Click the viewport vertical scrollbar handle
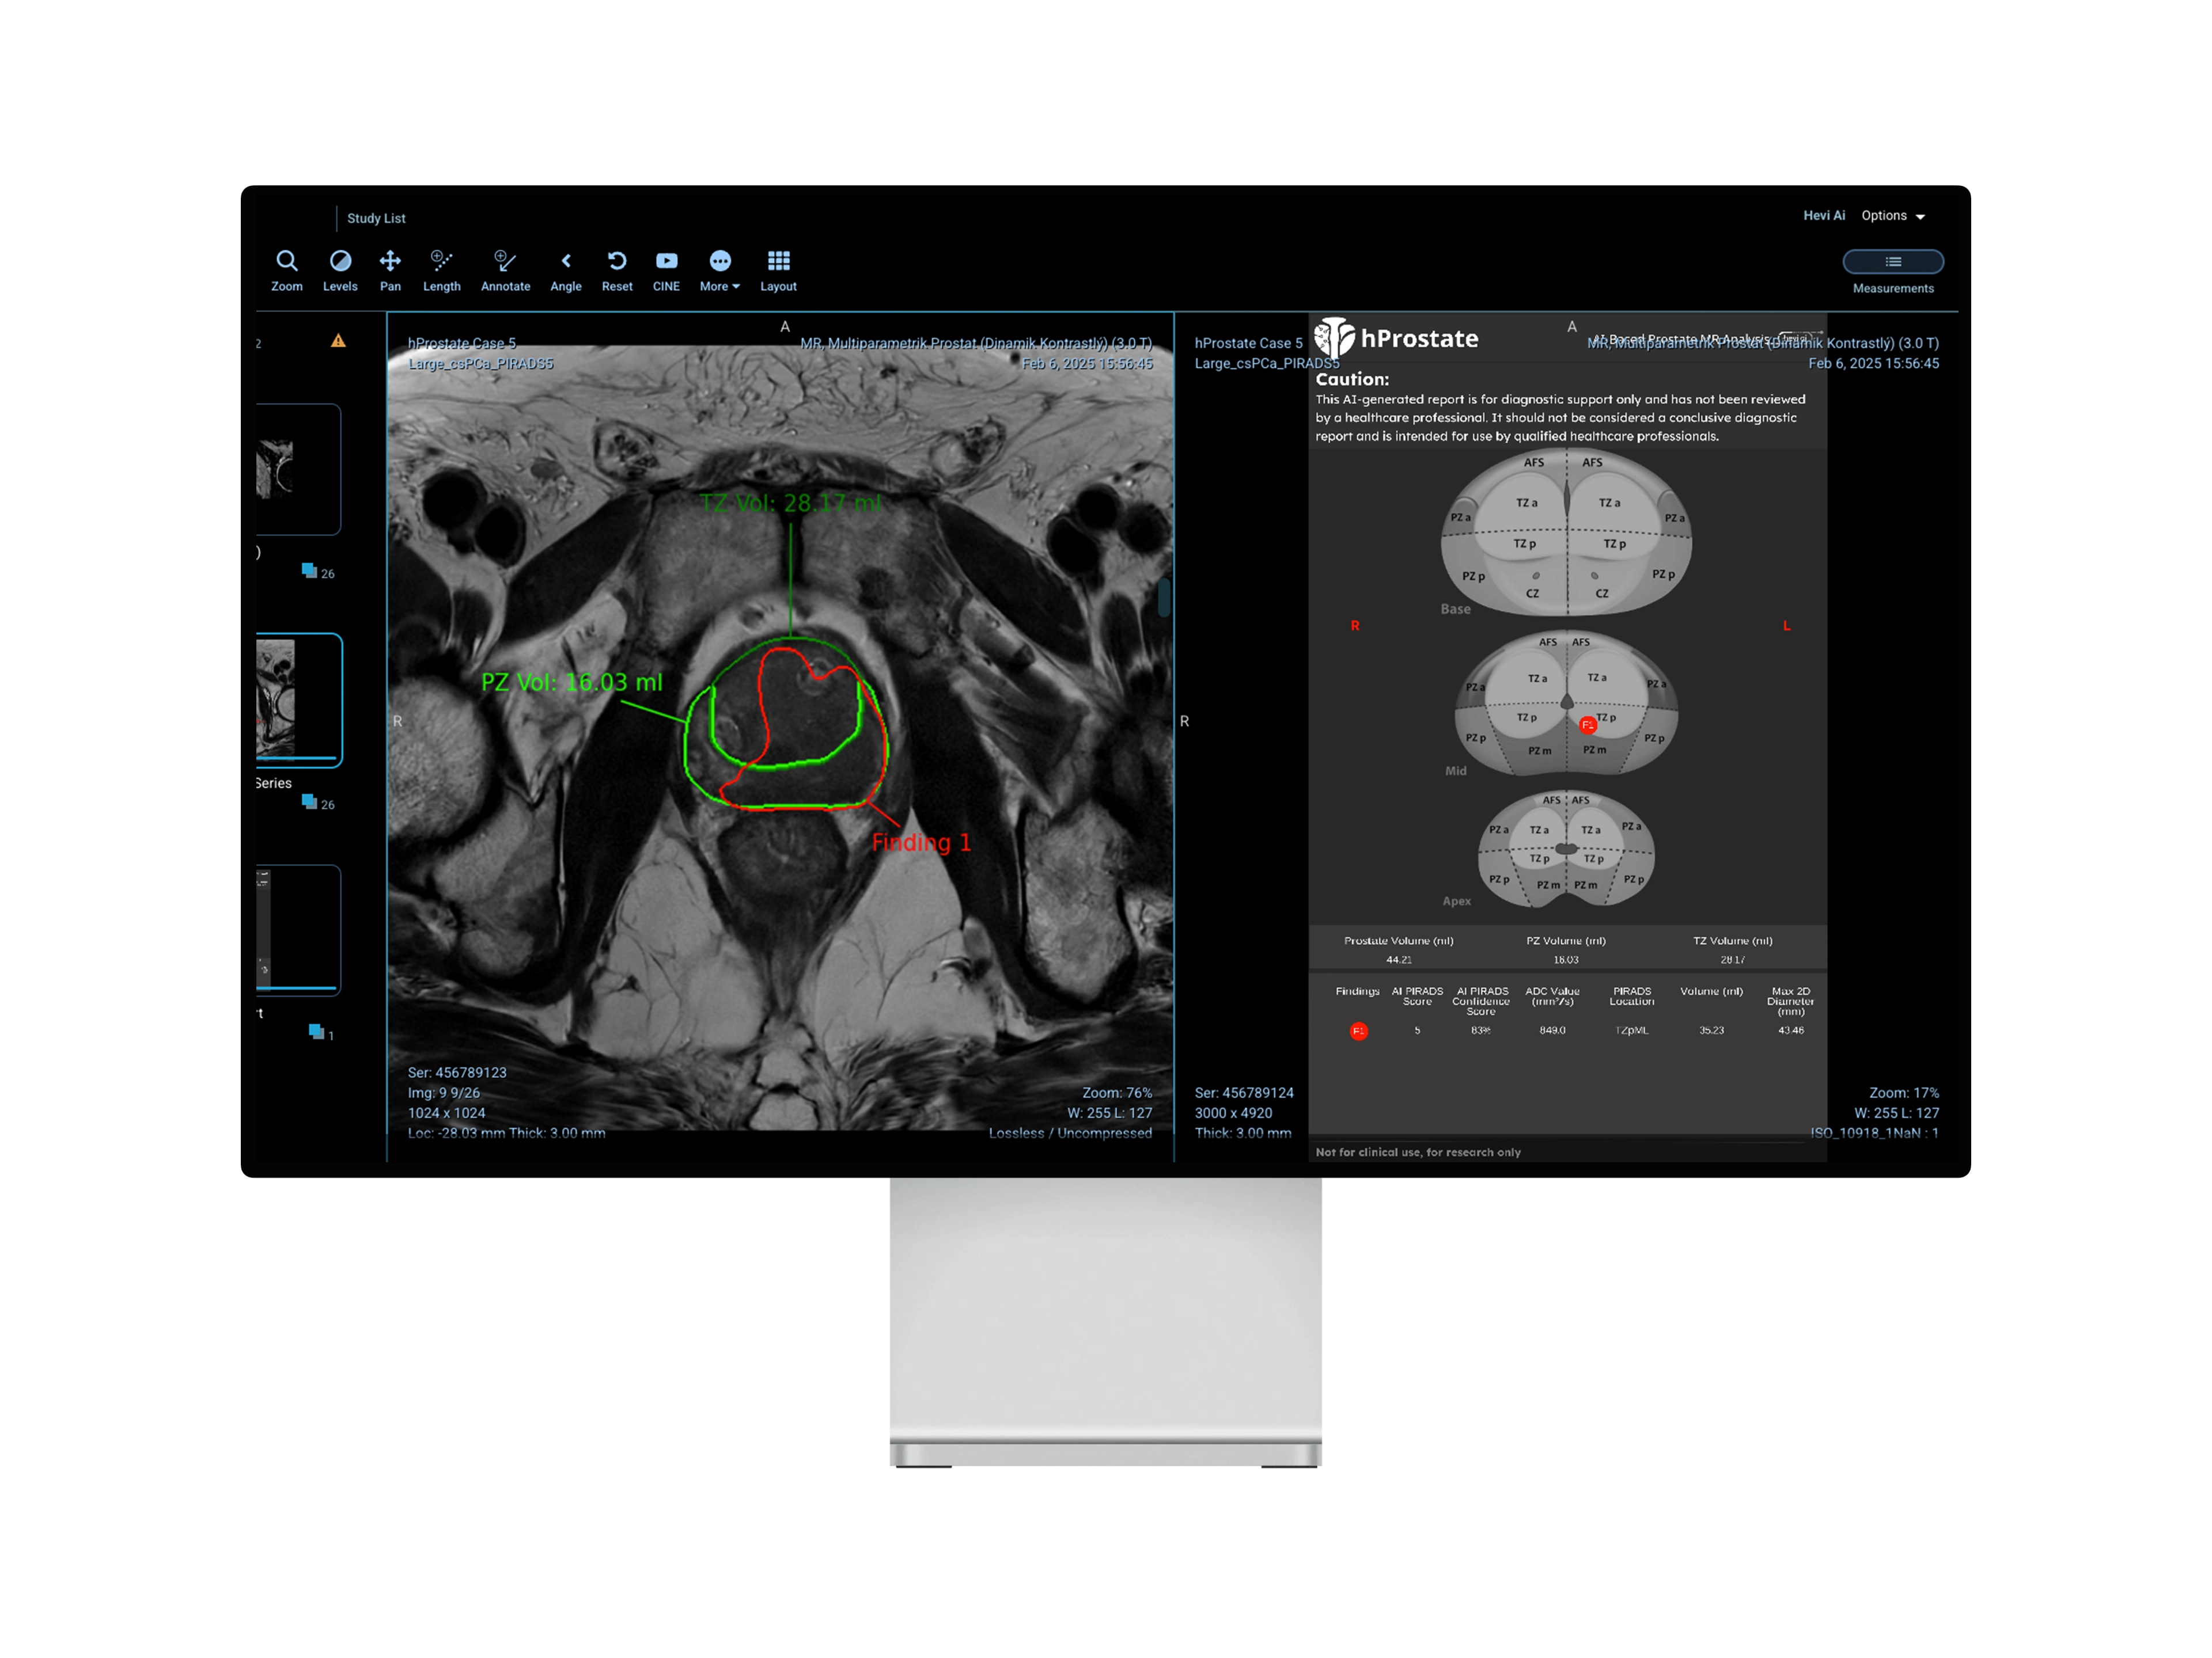 1164,598
